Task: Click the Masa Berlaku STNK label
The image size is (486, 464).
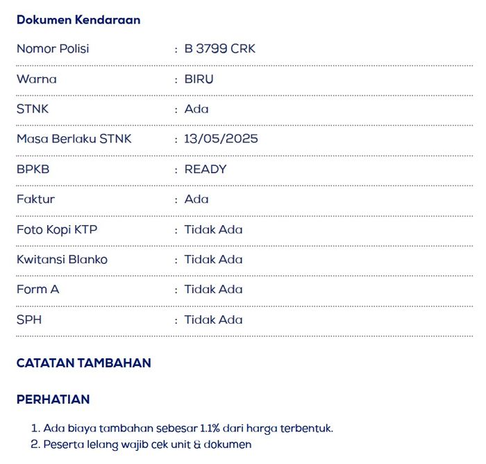Action: coord(74,139)
